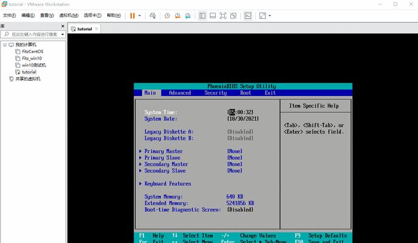Click the Send Ctrl+Alt+Del toolbar icon
Viewport: 418px width, 243px height.
pyautogui.click(x=152, y=16)
